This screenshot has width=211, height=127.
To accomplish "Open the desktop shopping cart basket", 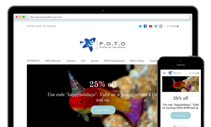I will click(178, 26).
